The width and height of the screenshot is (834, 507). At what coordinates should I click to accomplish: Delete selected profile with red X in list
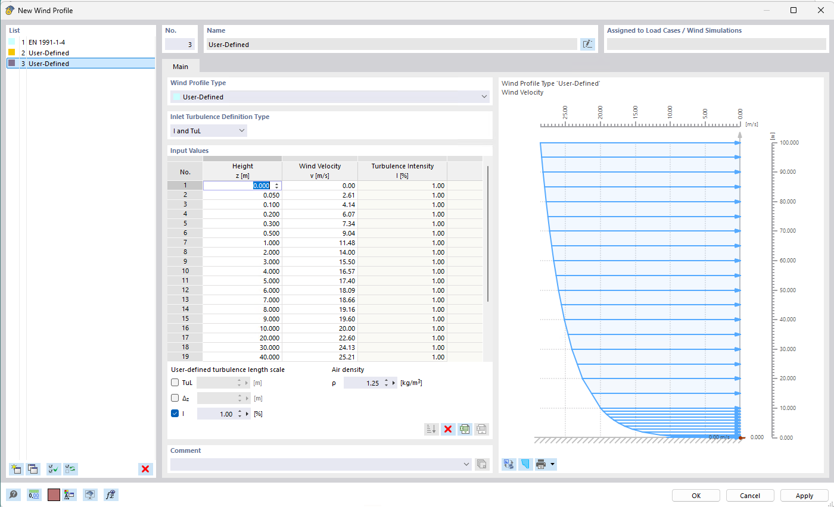(x=145, y=469)
